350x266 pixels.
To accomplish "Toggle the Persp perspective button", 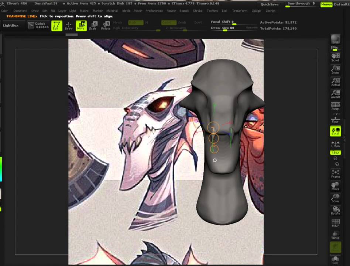I will pos(335,106).
